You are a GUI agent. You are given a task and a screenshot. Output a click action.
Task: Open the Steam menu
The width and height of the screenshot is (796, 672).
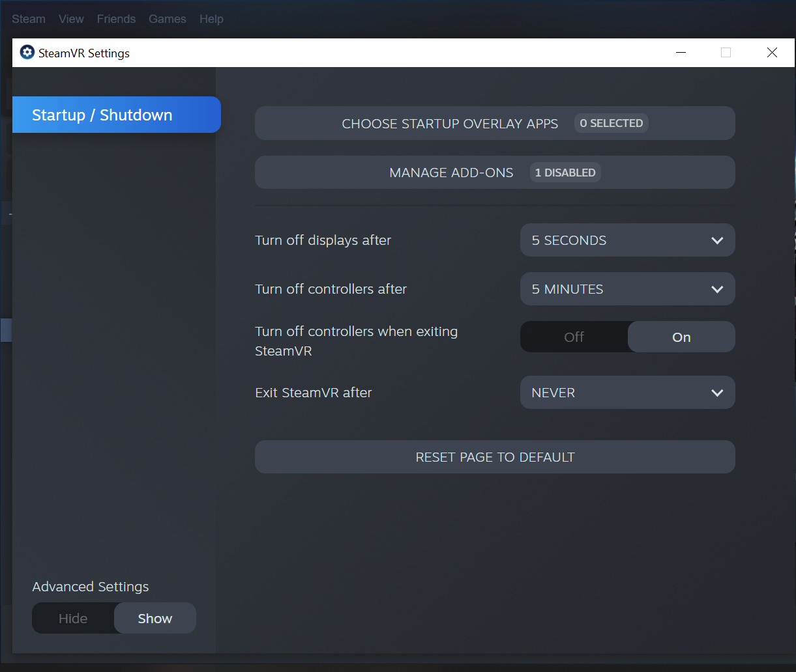point(29,19)
